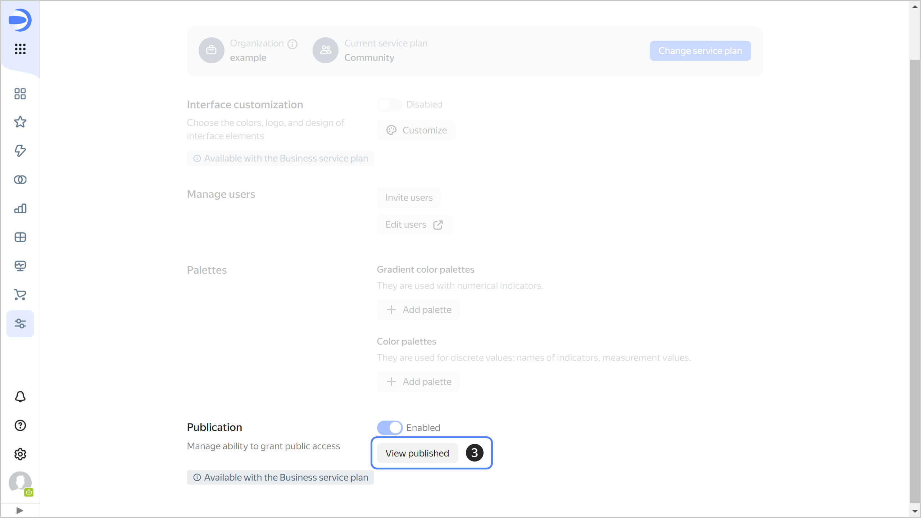
Task: Click the page vertical scrollbar
Action: pos(915,281)
